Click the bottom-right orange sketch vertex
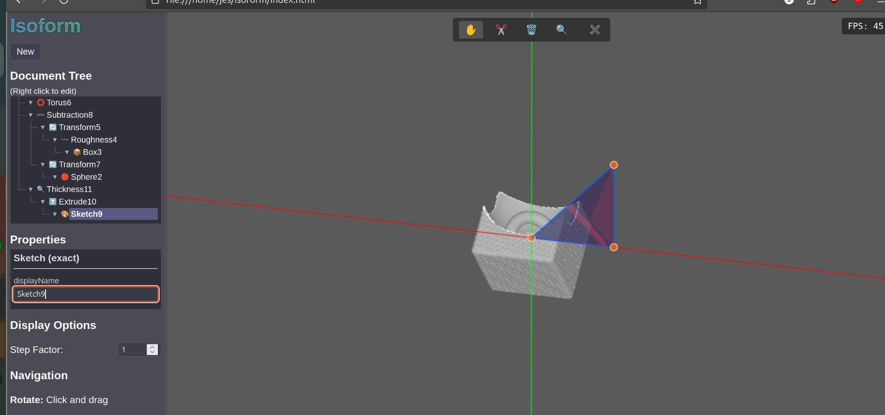The height and width of the screenshot is (415, 885). [613, 247]
